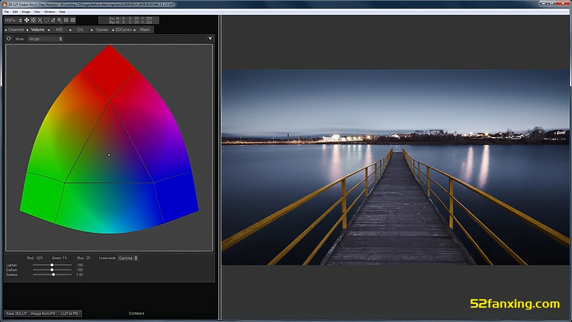Click the film-strip grid toolbar icon
Viewport: 572px width, 322px height.
point(73,20)
